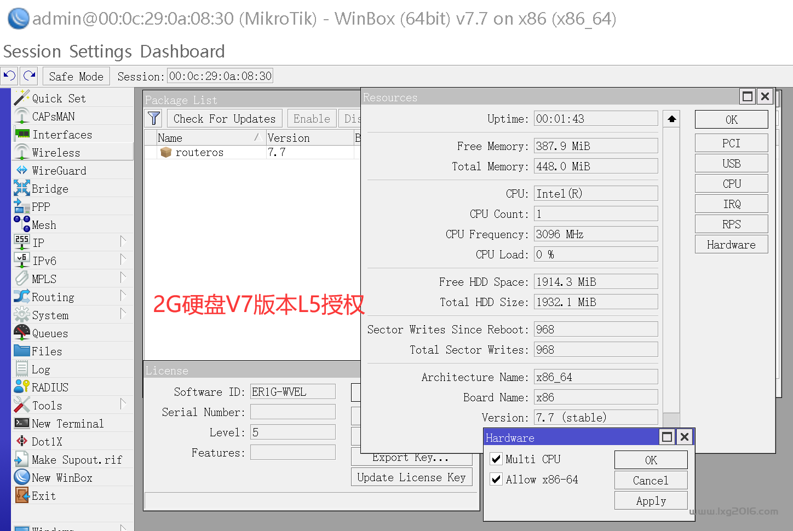Click Export Key button
Screen dimensions: 793x531
[411, 458]
